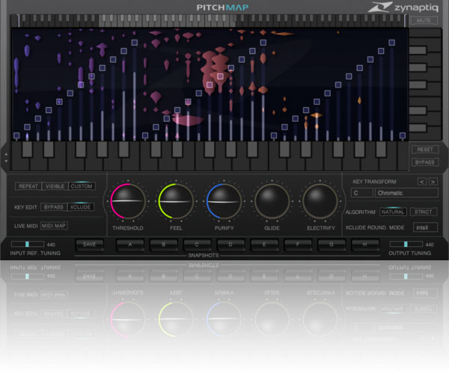Click the Threshold knob
Viewport: 449px width, 374px height.
tap(127, 202)
